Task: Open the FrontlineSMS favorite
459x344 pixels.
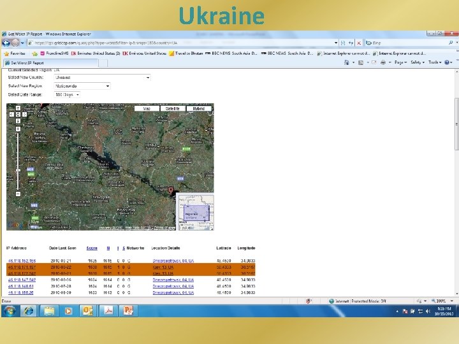Action: tap(54, 54)
